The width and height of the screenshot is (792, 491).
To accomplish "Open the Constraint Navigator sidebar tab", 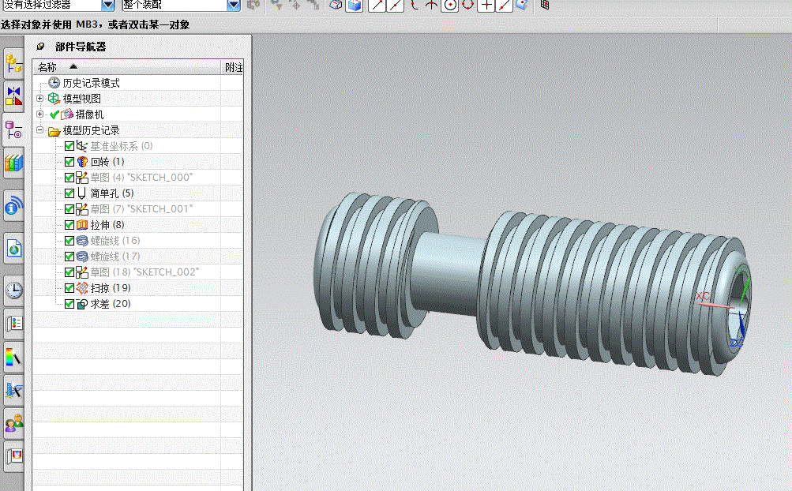I will point(13,96).
